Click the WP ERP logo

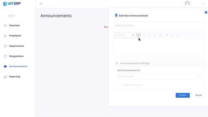coord(12,4)
